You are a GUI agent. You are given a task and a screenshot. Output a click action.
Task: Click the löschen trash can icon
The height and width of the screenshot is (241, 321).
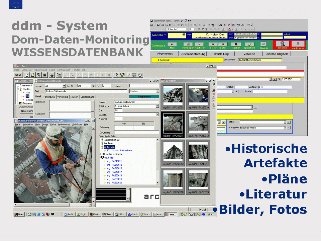point(282,44)
